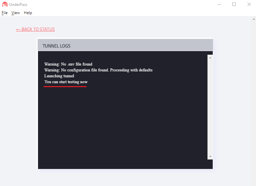Click the UnderPass arch logo icon
The width and height of the screenshot is (256, 186).
tap(5, 4)
